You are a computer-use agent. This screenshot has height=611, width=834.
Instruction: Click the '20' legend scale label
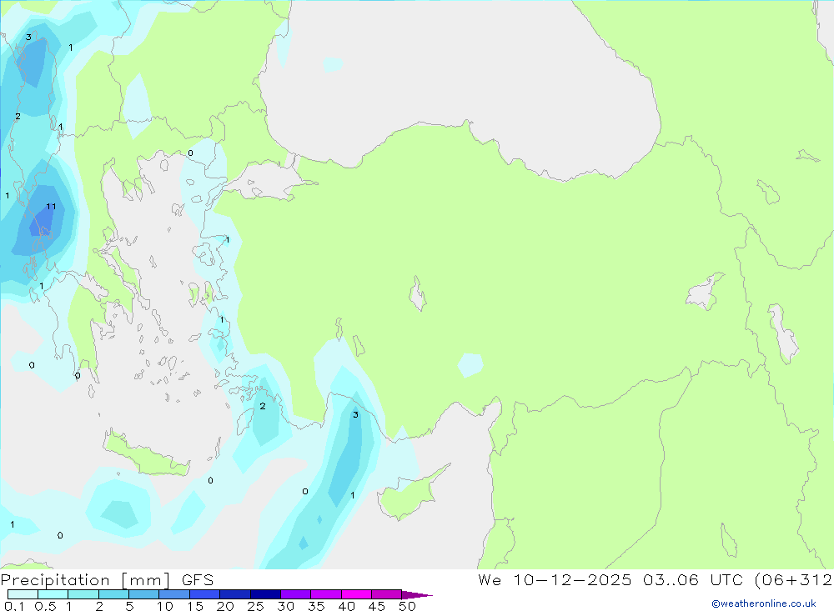tap(225, 606)
